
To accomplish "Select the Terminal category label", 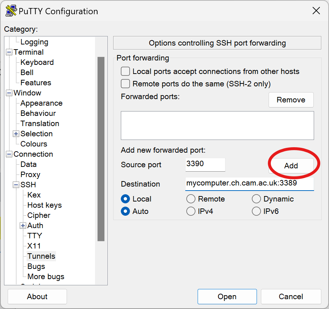I will [28, 52].
